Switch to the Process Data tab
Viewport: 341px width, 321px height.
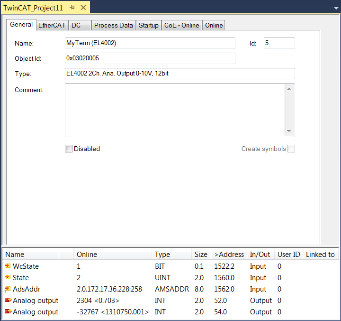(x=114, y=25)
